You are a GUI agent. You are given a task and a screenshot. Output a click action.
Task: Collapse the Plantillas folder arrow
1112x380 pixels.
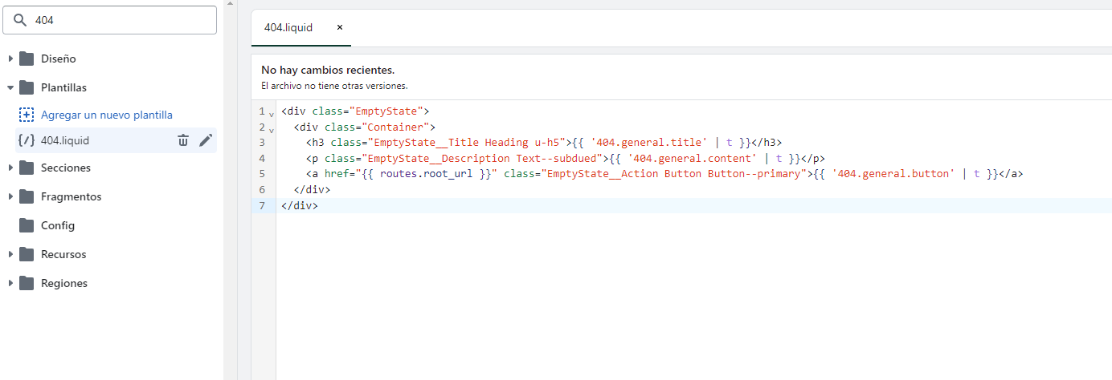(x=10, y=87)
